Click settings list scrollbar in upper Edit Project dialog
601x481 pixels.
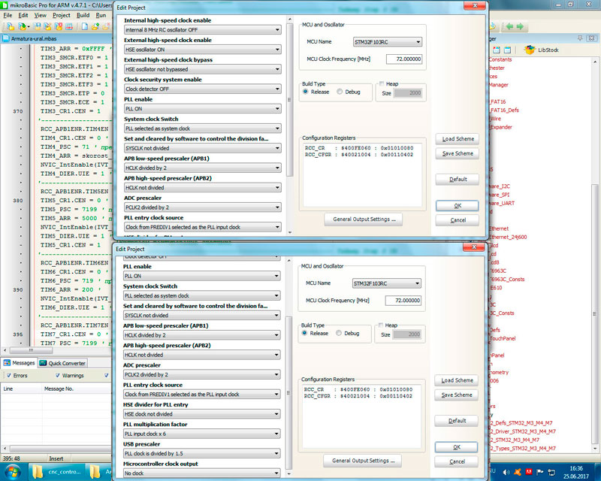[290, 100]
